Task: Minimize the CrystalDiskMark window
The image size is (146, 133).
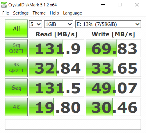Action: (103, 5)
